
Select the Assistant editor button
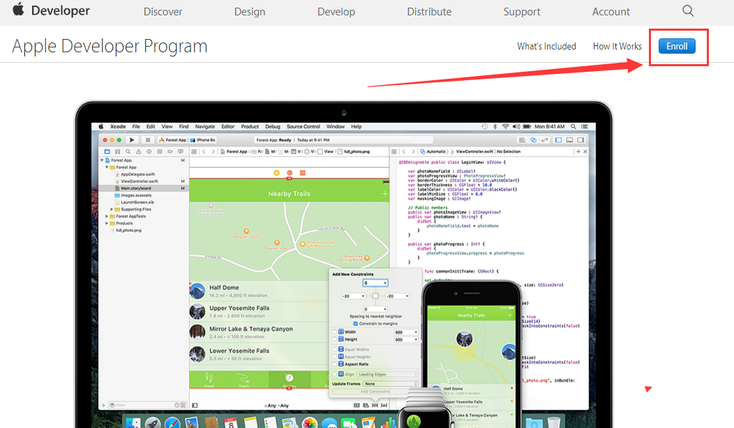pos(533,140)
